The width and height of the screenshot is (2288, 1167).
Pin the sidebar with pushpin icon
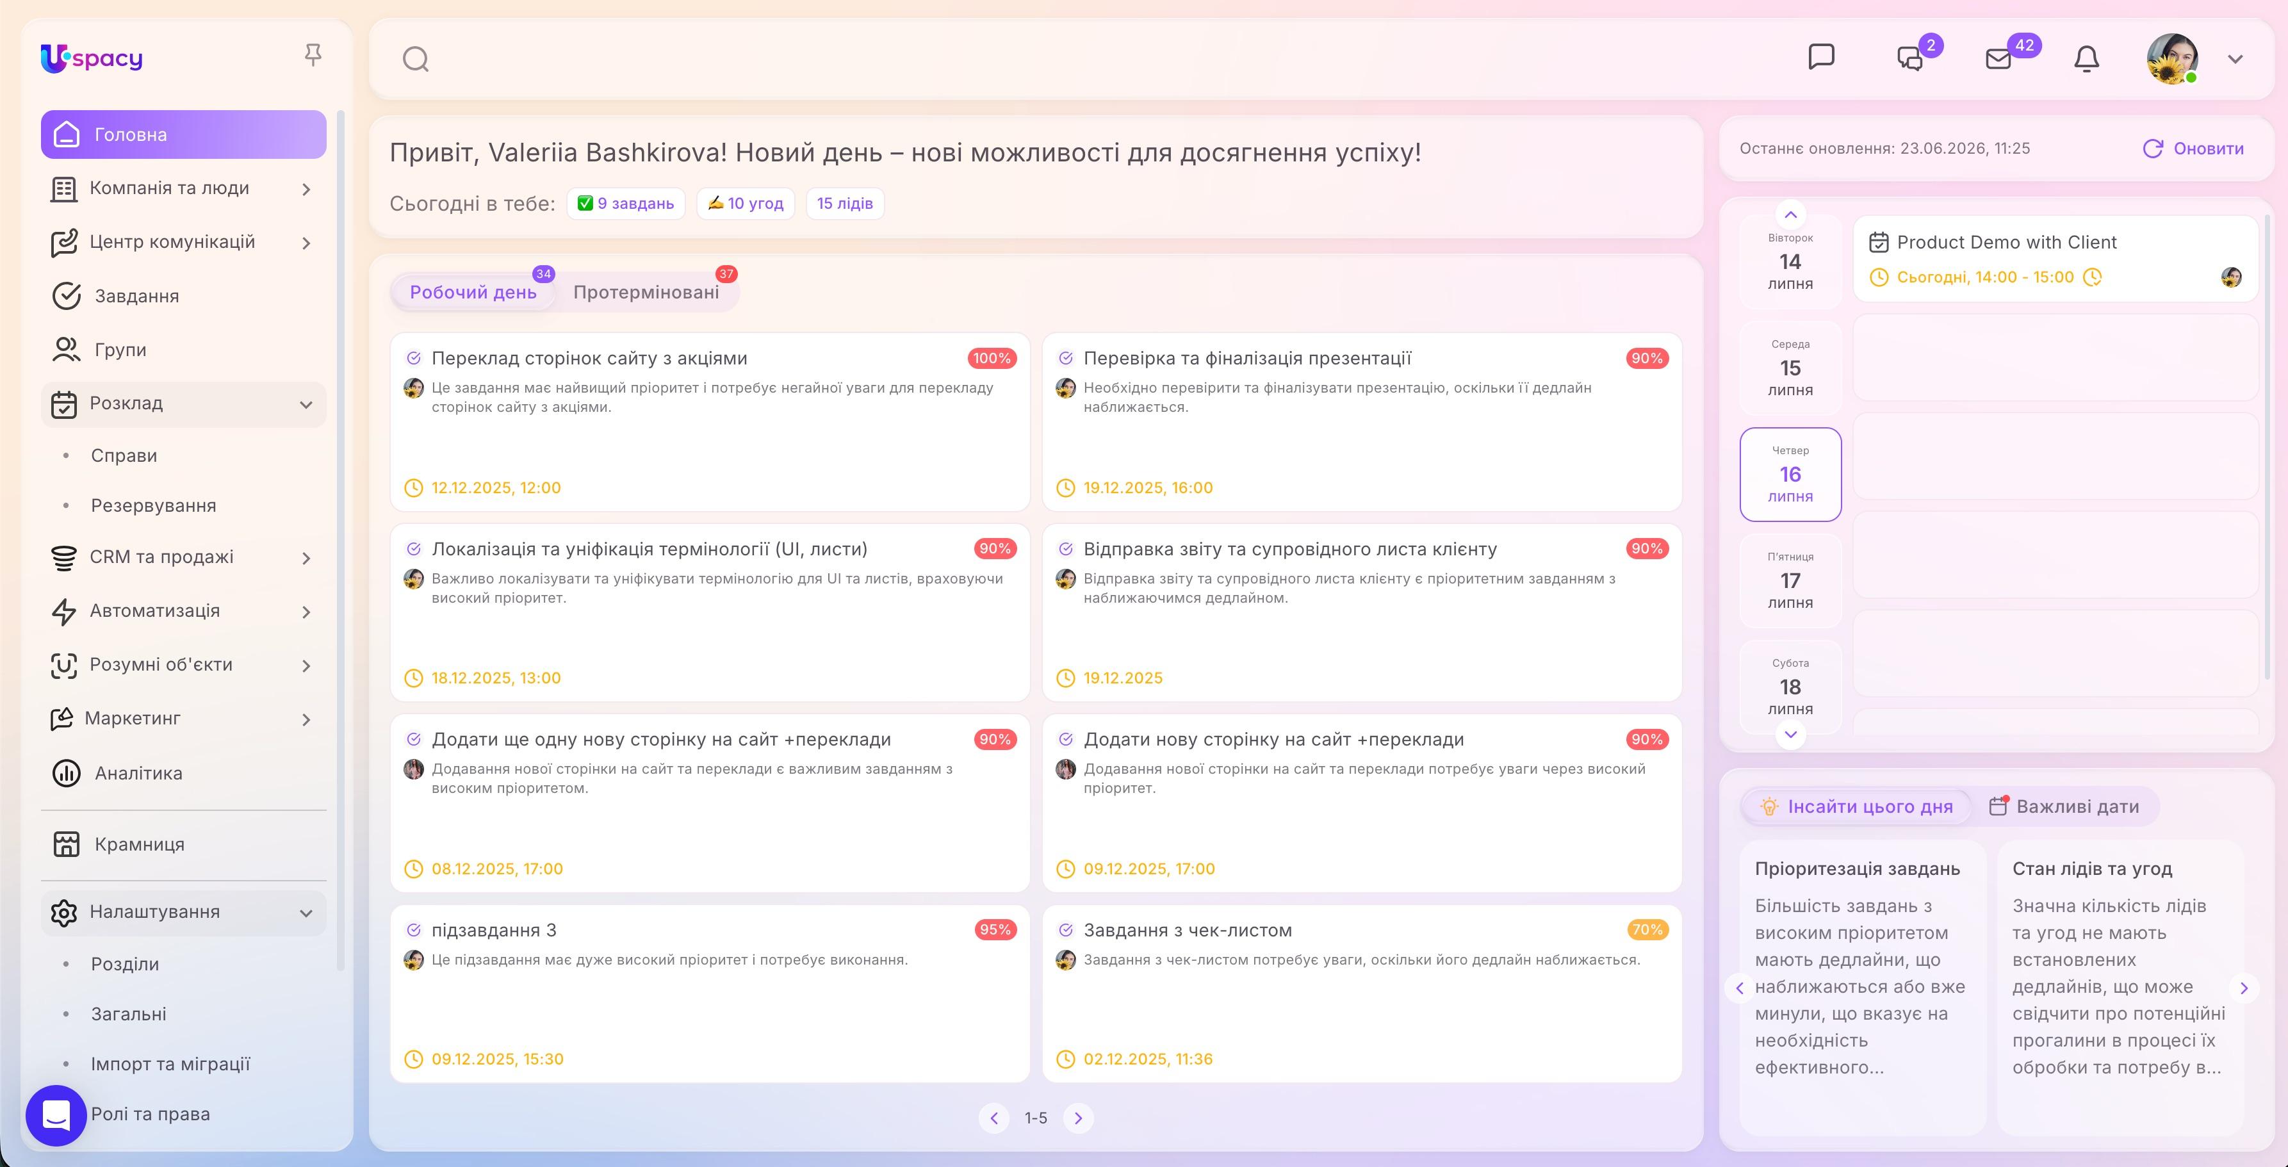(313, 55)
